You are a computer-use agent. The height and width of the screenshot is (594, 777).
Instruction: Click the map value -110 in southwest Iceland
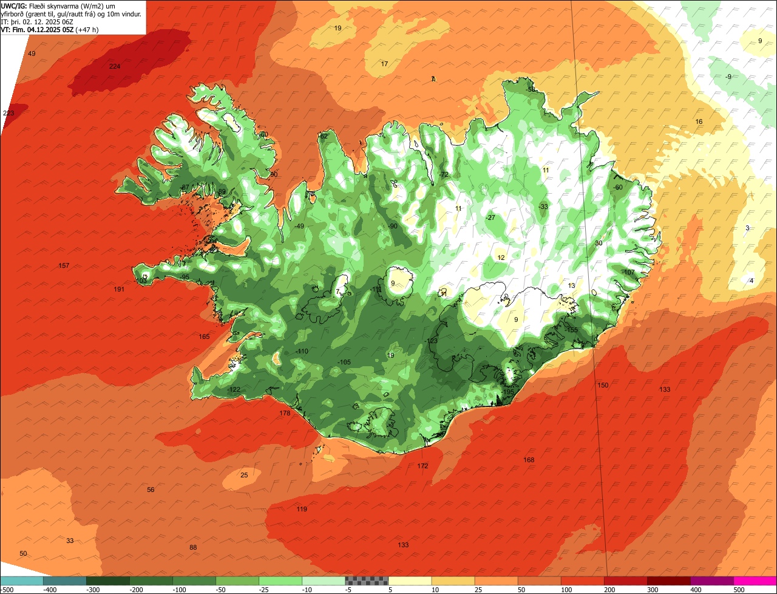(301, 352)
